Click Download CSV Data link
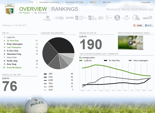The image size is (155, 113). (x=75, y=2)
